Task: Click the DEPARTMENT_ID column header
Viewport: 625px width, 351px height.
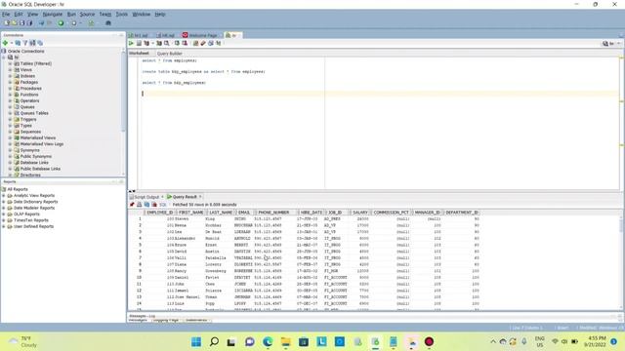Action: 462,213
